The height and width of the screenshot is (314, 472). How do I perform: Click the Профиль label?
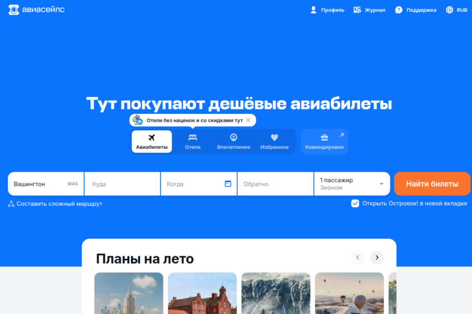333,10
